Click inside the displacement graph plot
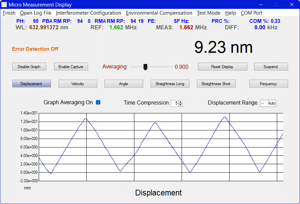300x204 pixels. [161, 147]
